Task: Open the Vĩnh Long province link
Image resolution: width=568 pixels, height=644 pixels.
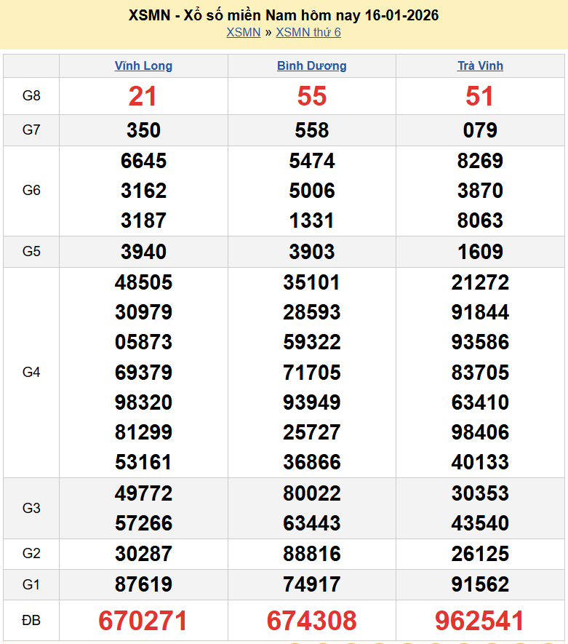Action: tap(143, 66)
